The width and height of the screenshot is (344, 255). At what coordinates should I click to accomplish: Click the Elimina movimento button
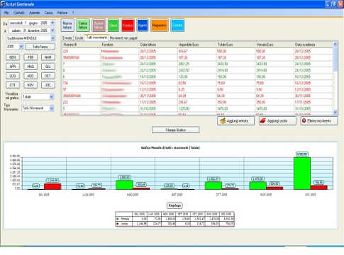pos(319,121)
